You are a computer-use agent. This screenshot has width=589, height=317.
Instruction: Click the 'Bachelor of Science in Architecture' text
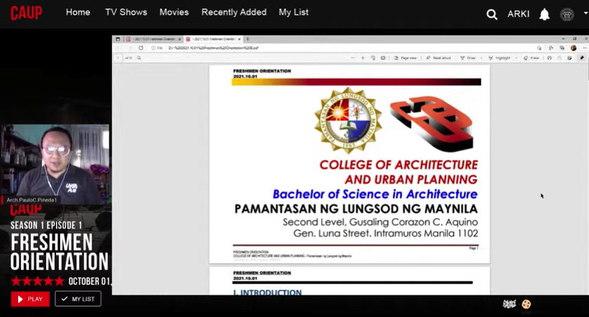[x=375, y=194]
